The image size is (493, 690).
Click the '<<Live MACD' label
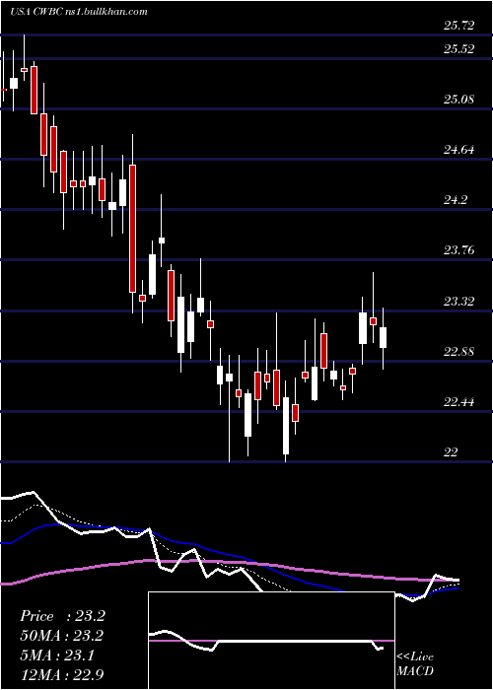(415, 664)
